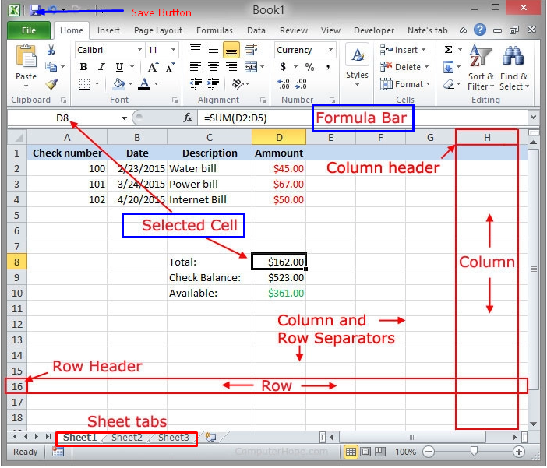Apply Comma Style format
Screen dimensions: 547x468
[327, 67]
